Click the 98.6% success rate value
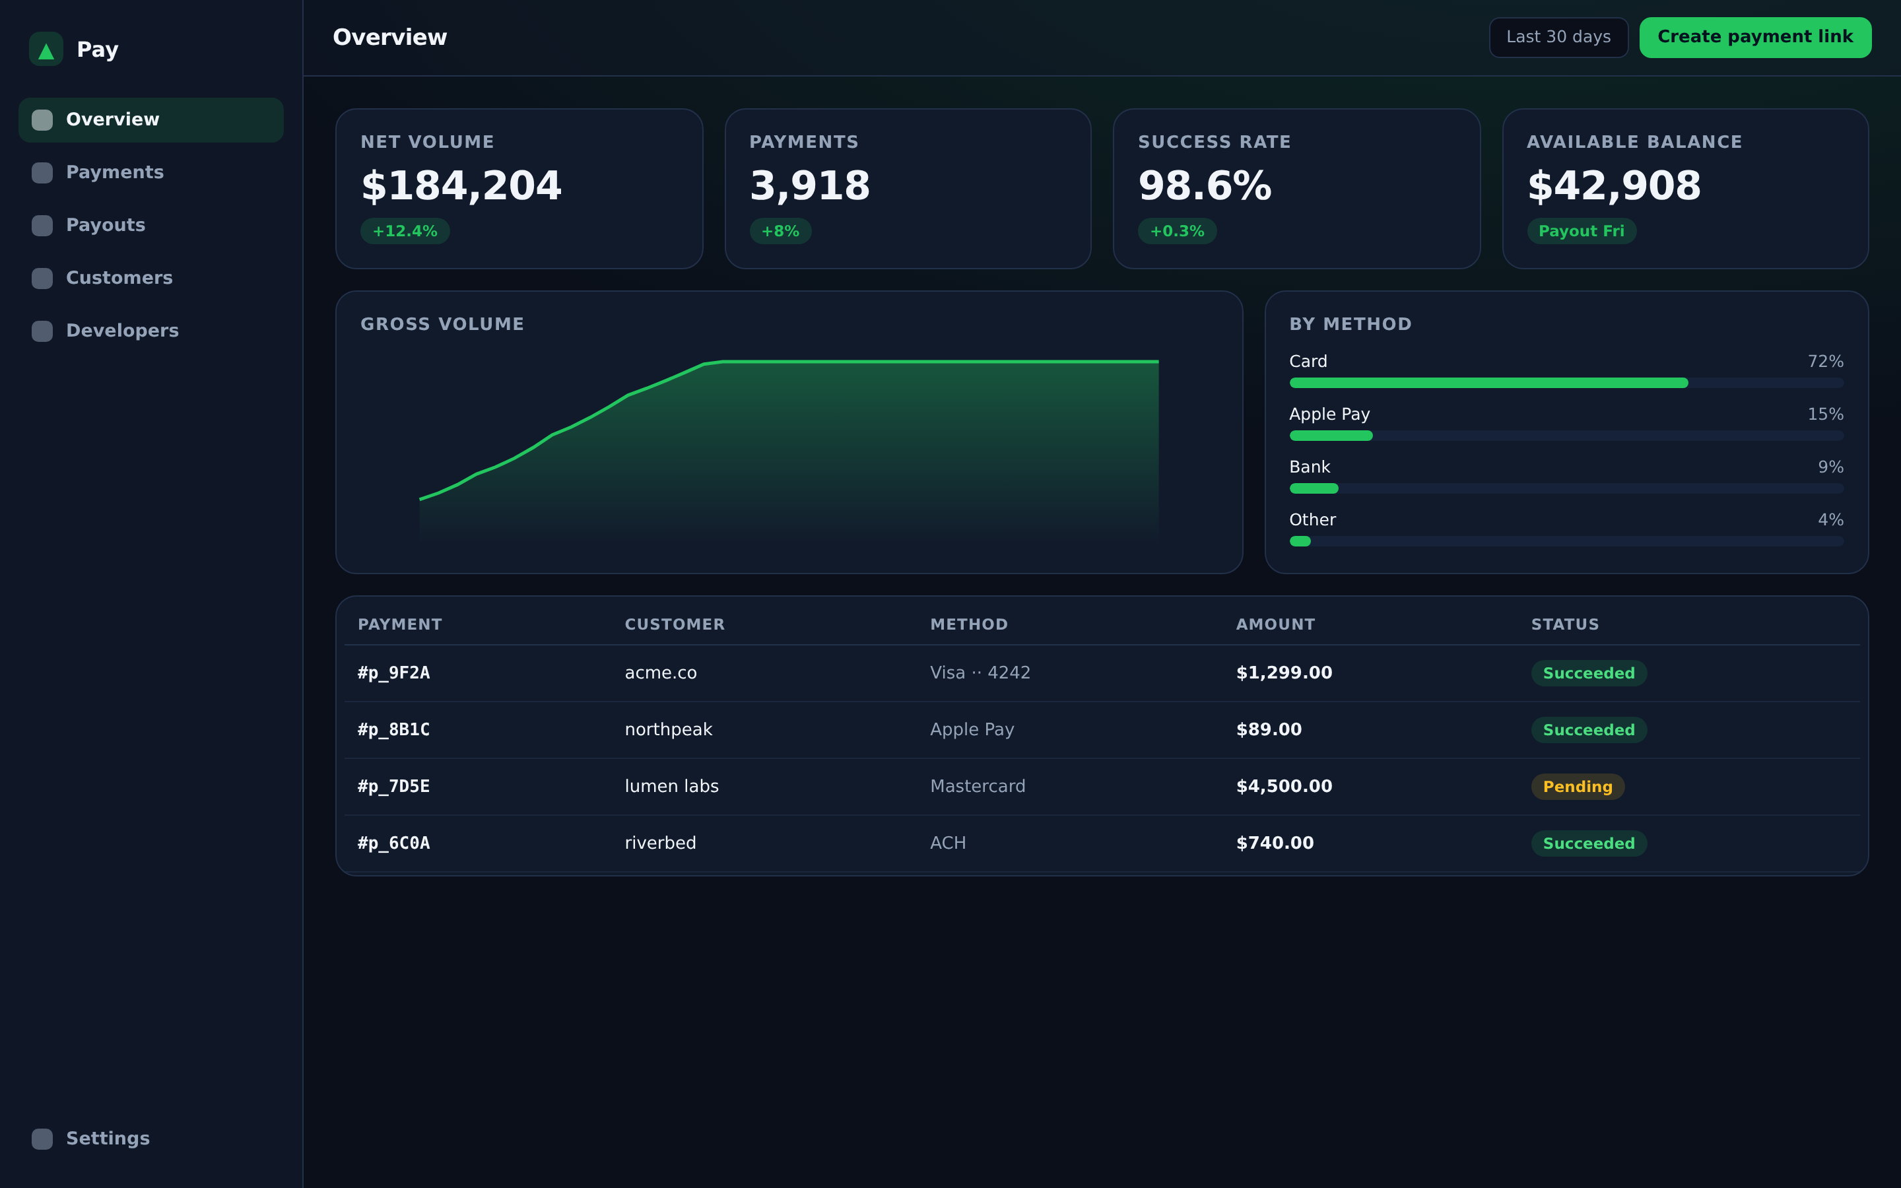Screen dimensions: 1901x1188 coord(1204,186)
